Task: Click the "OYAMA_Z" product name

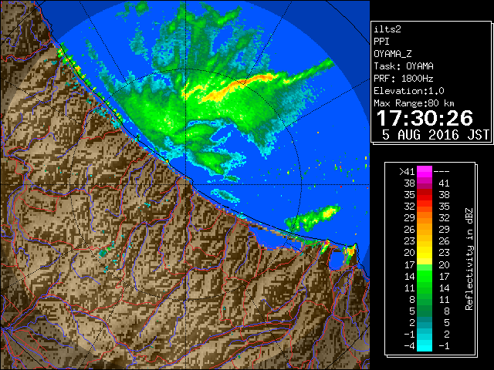Action: [393, 54]
